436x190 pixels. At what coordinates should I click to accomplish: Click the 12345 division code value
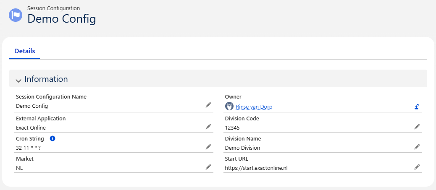pos(232,128)
